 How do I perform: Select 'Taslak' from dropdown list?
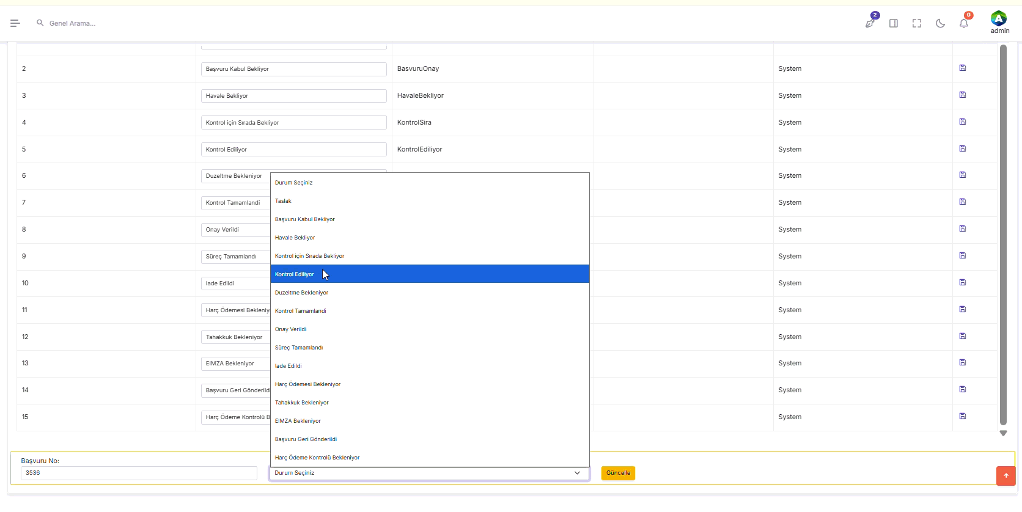[430, 201]
